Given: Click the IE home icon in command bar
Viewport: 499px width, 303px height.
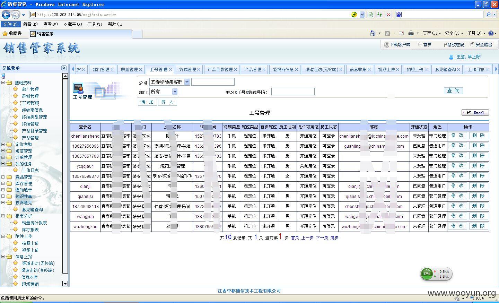Looking at the screenshot, I should [x=373, y=33].
